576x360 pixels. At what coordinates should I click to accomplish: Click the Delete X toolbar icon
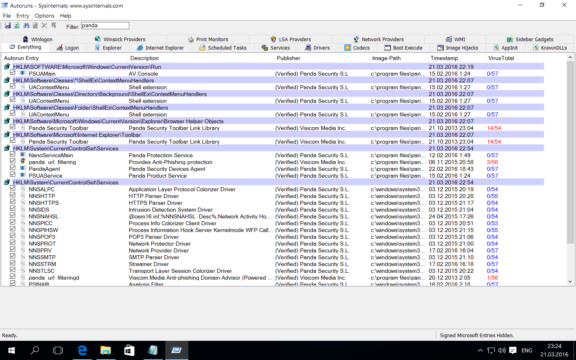[44, 26]
